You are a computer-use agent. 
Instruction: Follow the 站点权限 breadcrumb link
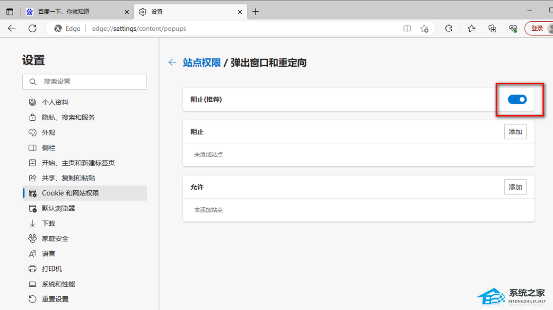click(202, 63)
